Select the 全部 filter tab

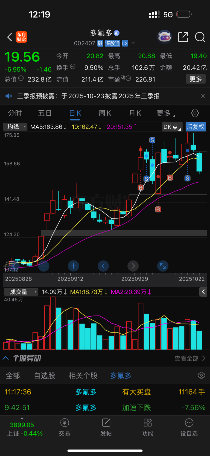13,375
